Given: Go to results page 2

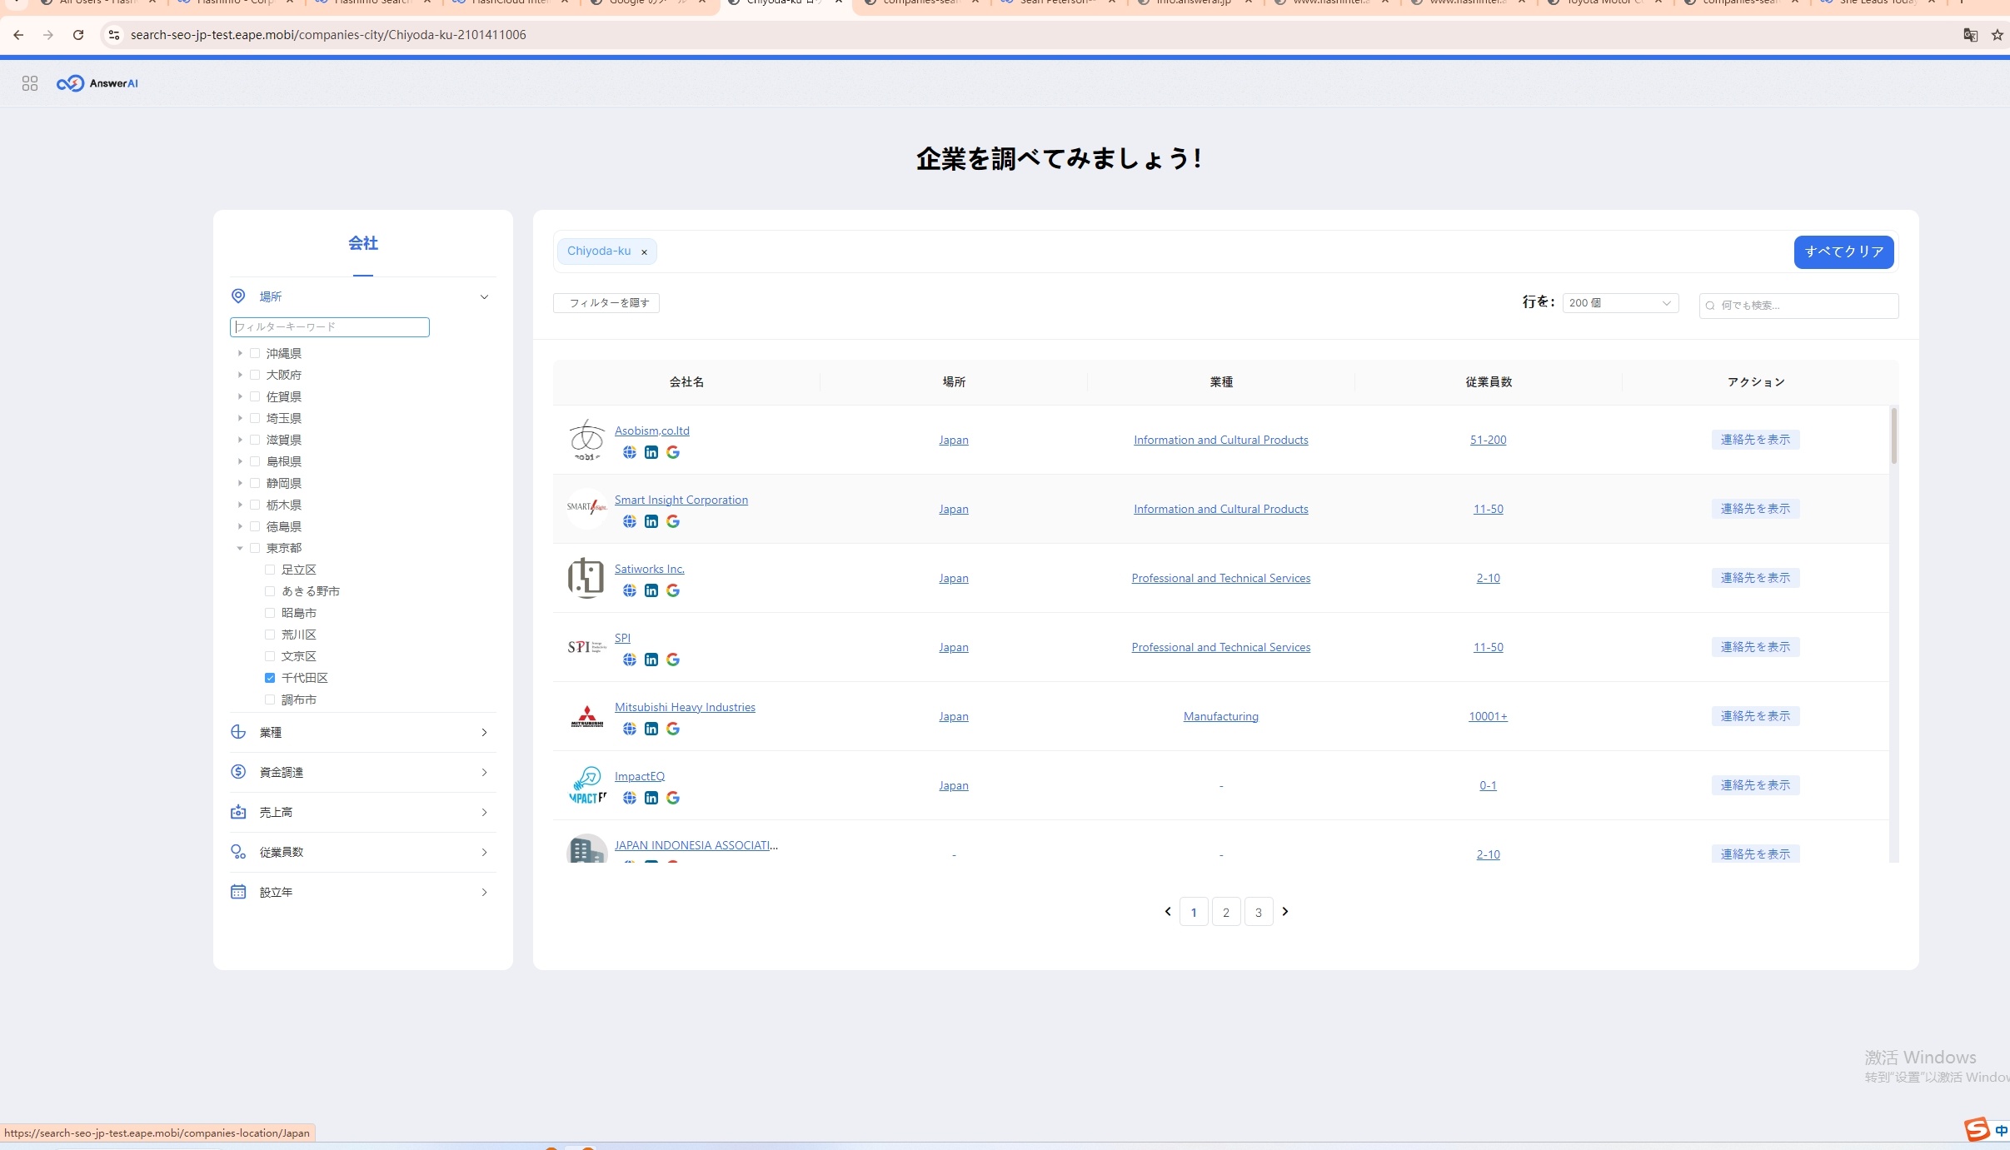Looking at the screenshot, I should tap(1226, 912).
